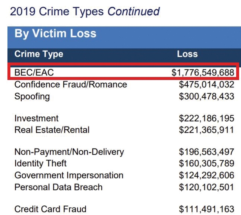Image resolution: width=241 pixels, height=215 pixels.
Task: Click the Real Estate/Rental entry
Action: coord(52,130)
